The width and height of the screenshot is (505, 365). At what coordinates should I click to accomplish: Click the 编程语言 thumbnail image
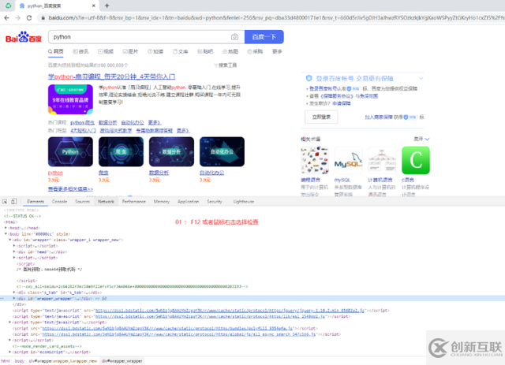pos(315,160)
